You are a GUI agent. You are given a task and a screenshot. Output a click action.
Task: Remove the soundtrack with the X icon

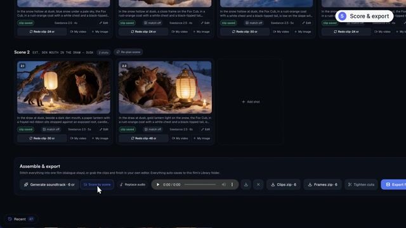click(x=258, y=184)
